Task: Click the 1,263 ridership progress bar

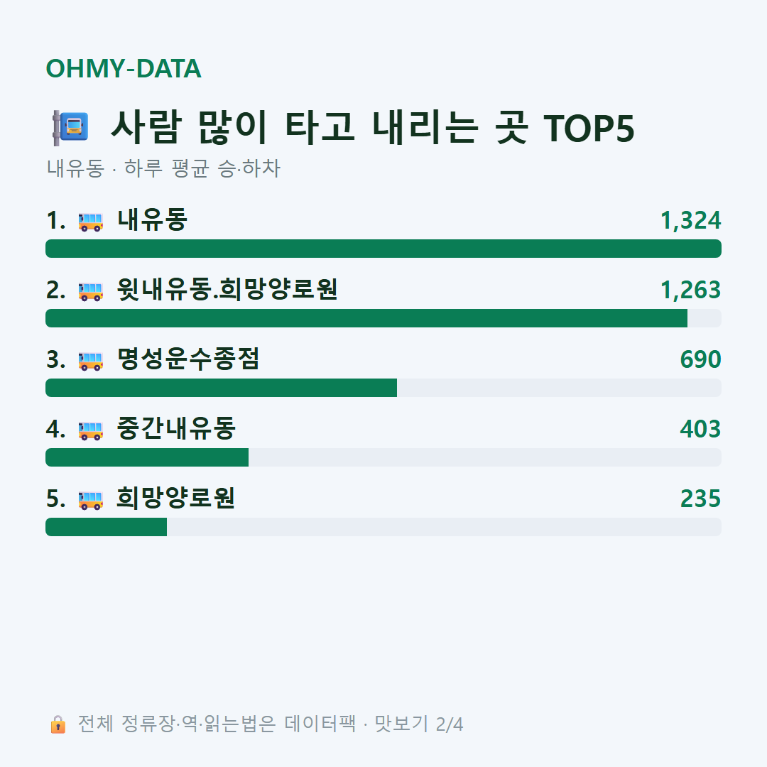Action: [383, 318]
